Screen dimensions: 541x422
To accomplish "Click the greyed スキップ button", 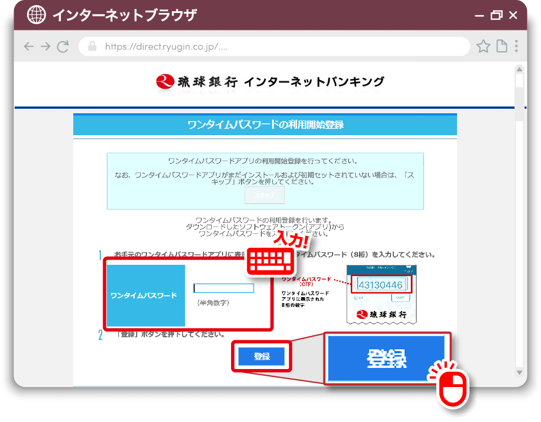I will [264, 195].
